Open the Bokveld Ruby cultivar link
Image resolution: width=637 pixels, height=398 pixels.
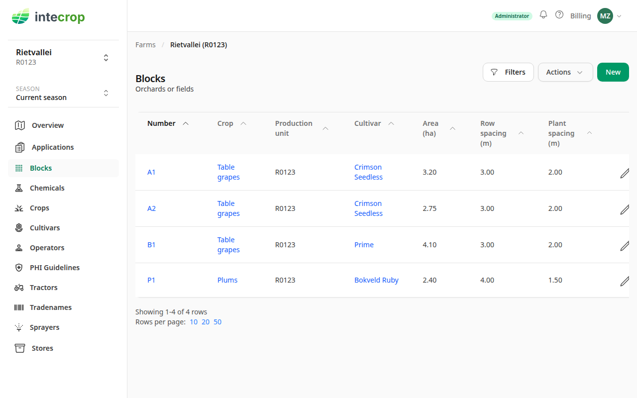click(376, 280)
